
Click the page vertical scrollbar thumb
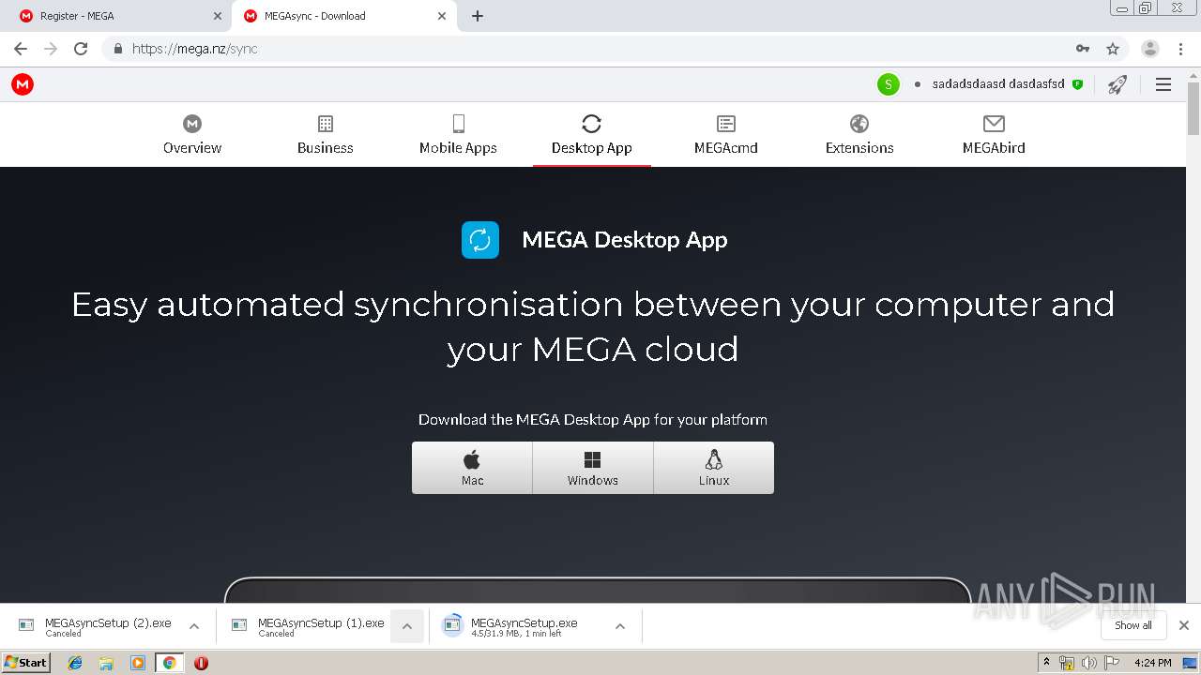coord(1193,109)
